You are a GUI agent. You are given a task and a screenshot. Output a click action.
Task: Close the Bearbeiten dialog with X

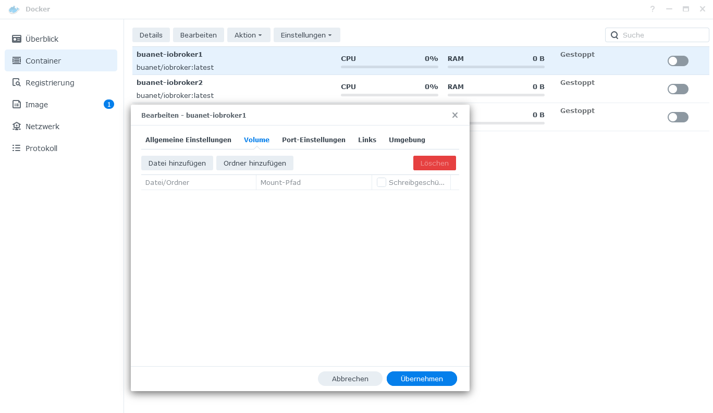454,115
